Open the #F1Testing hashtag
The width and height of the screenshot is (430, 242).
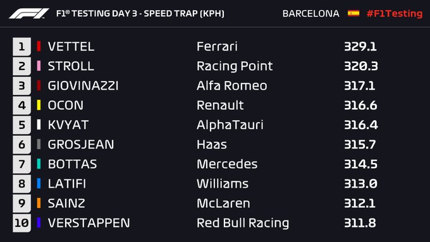click(395, 13)
